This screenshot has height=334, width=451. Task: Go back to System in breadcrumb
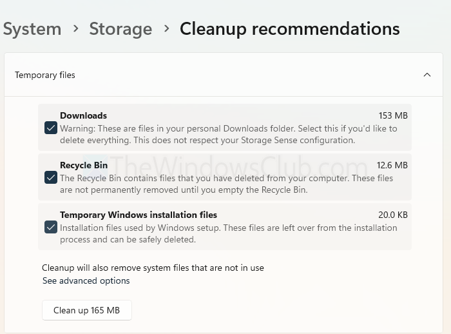pos(32,29)
